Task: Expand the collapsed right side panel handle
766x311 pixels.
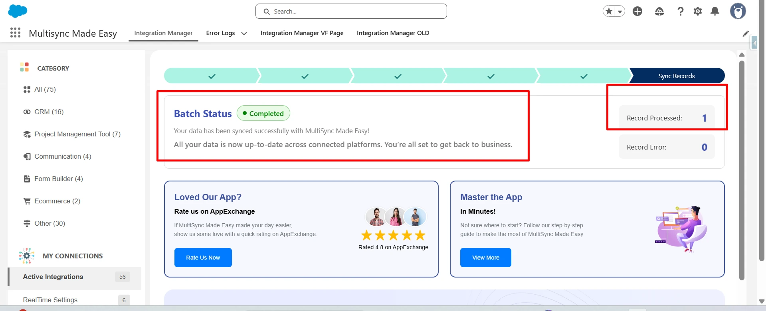Action: [754, 42]
